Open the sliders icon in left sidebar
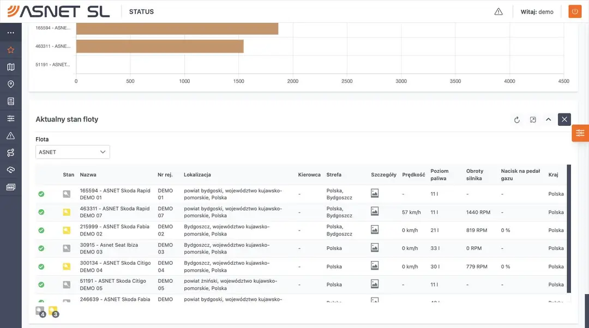Screen dimensions: 589x328 [x=11, y=119]
